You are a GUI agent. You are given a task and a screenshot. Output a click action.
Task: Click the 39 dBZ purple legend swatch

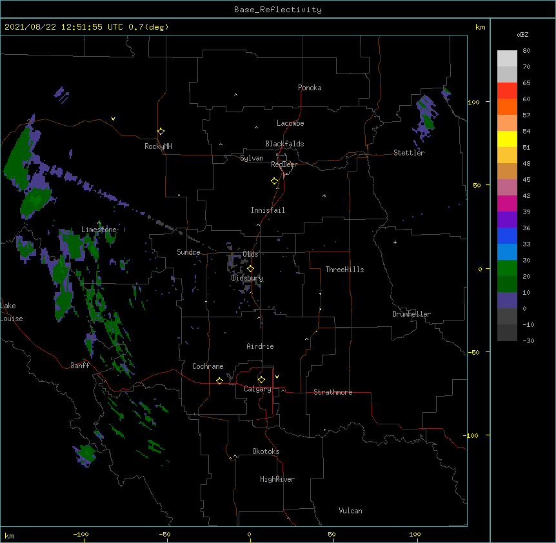coord(507,220)
